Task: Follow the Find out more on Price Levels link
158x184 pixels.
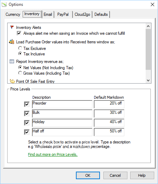Action: (53, 154)
